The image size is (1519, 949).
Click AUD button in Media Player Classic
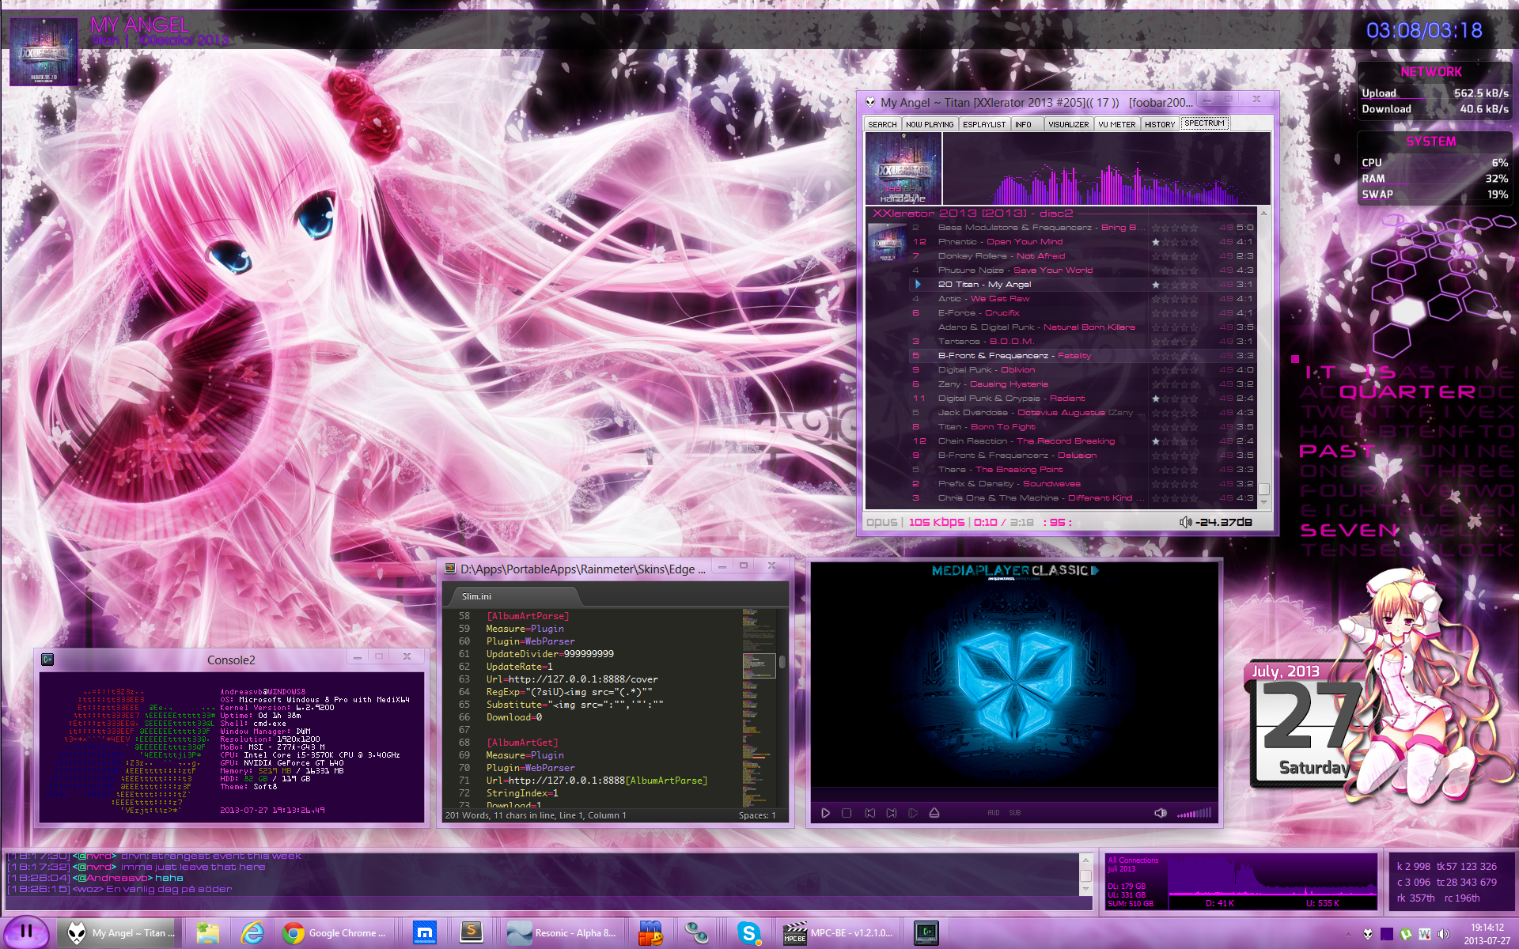pyautogui.click(x=994, y=813)
